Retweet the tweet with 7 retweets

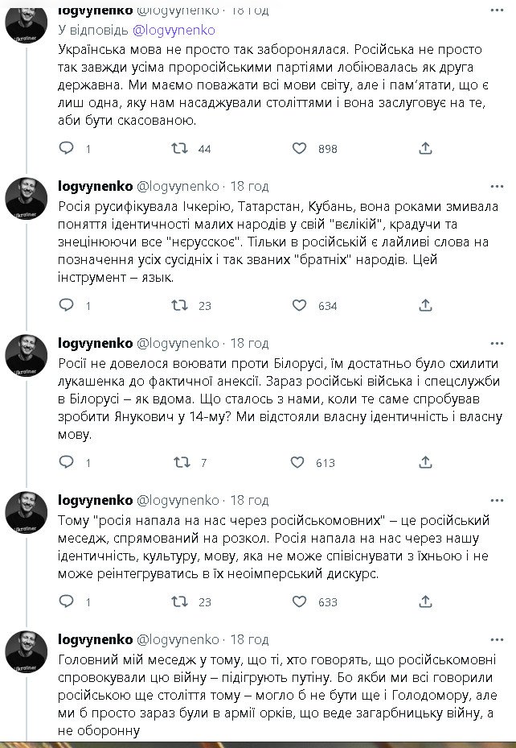click(182, 462)
